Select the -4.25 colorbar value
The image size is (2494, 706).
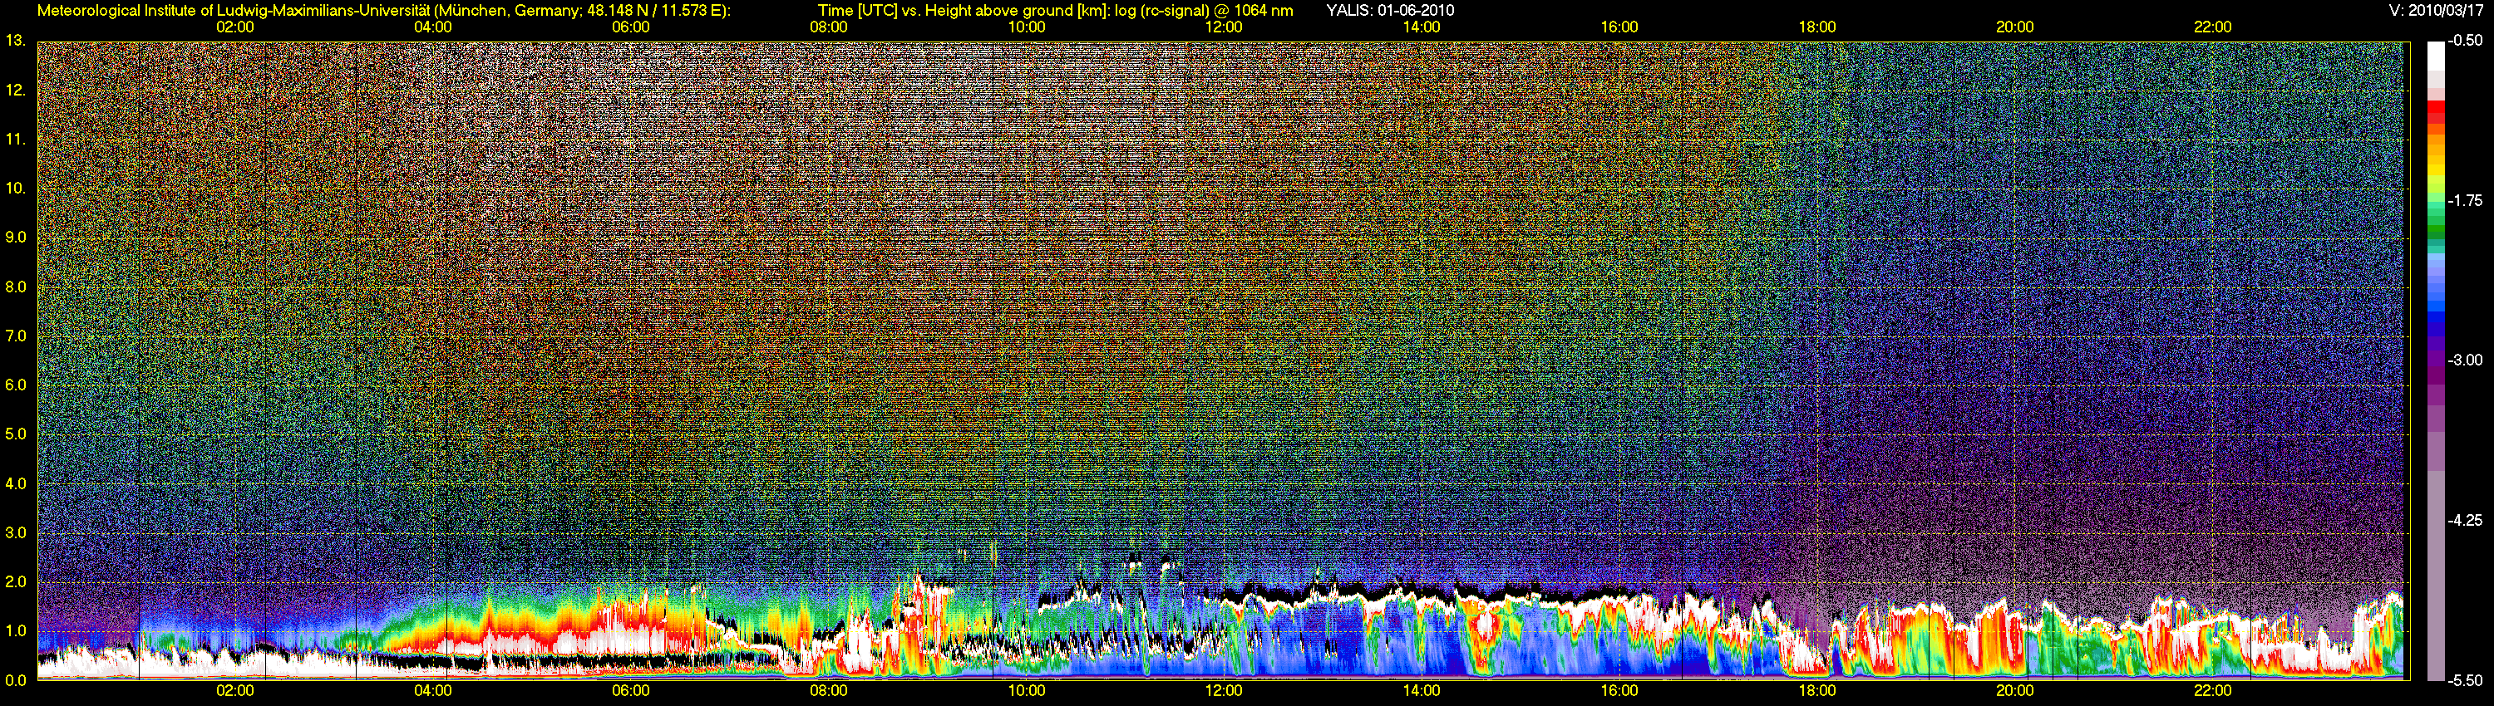coord(2465,520)
